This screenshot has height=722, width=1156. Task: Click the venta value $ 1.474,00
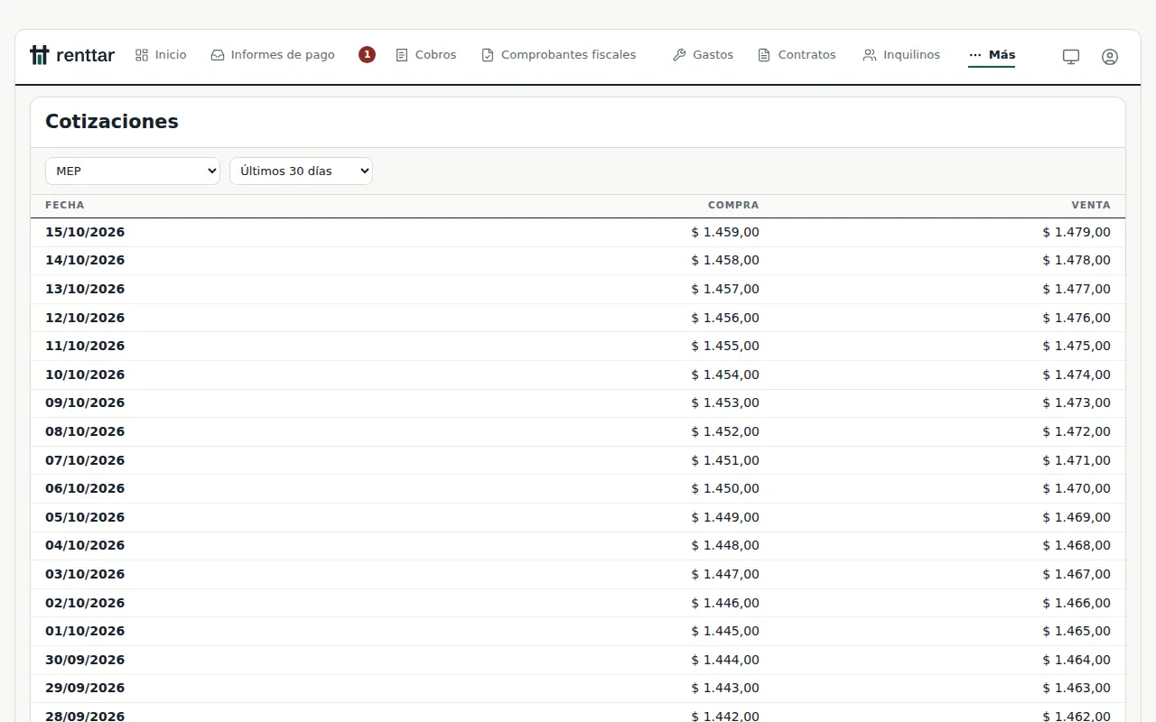tap(1077, 375)
